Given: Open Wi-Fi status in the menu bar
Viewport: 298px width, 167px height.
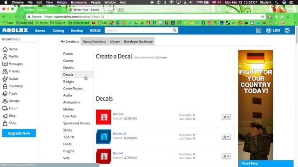Looking at the screenshot, I should click(171, 2).
